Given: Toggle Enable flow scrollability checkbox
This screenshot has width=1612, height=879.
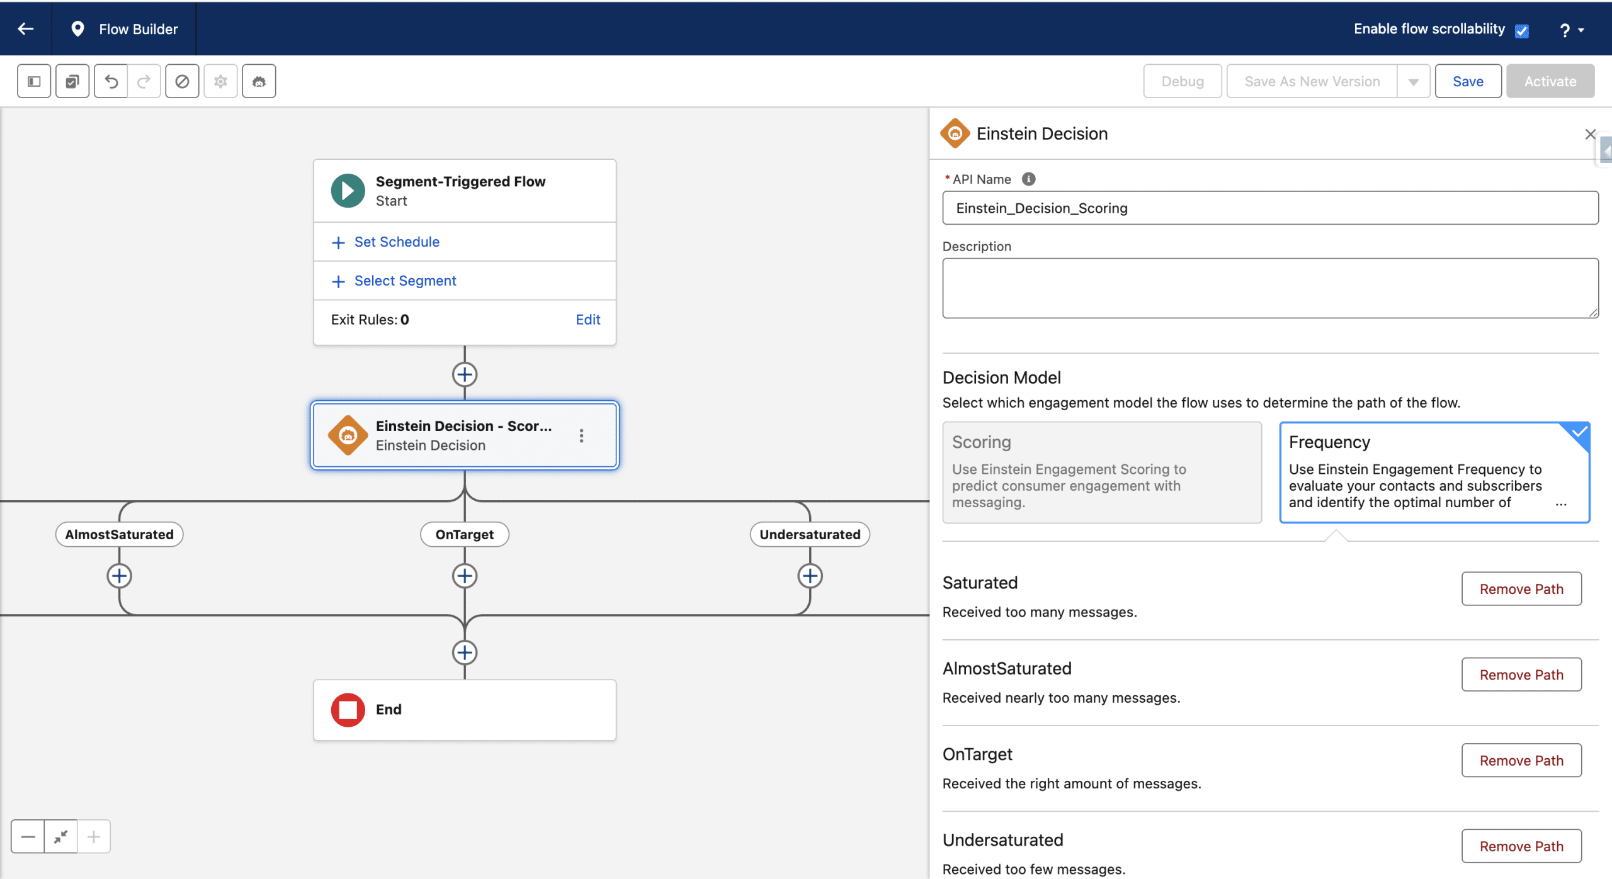Looking at the screenshot, I should point(1522,30).
